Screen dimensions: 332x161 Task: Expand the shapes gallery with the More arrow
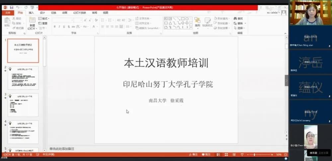(x=191, y=27)
